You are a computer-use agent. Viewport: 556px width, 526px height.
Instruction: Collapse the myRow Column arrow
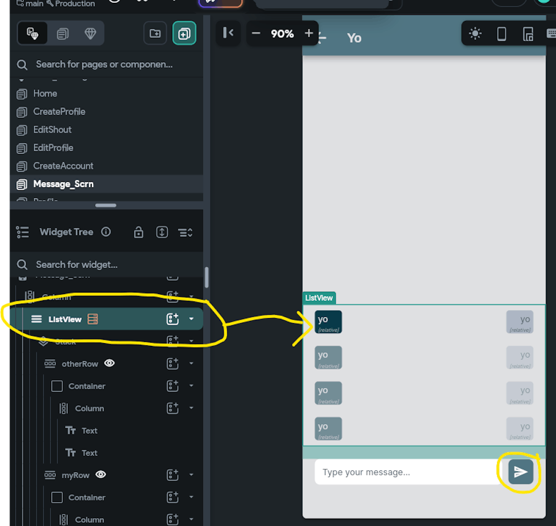tap(191, 519)
